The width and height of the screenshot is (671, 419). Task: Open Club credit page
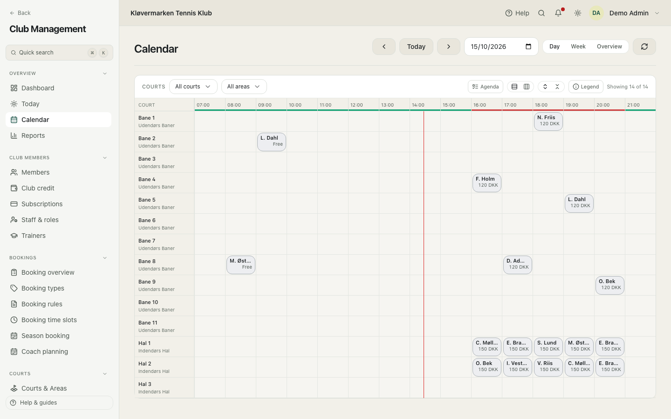[x=58, y=188]
